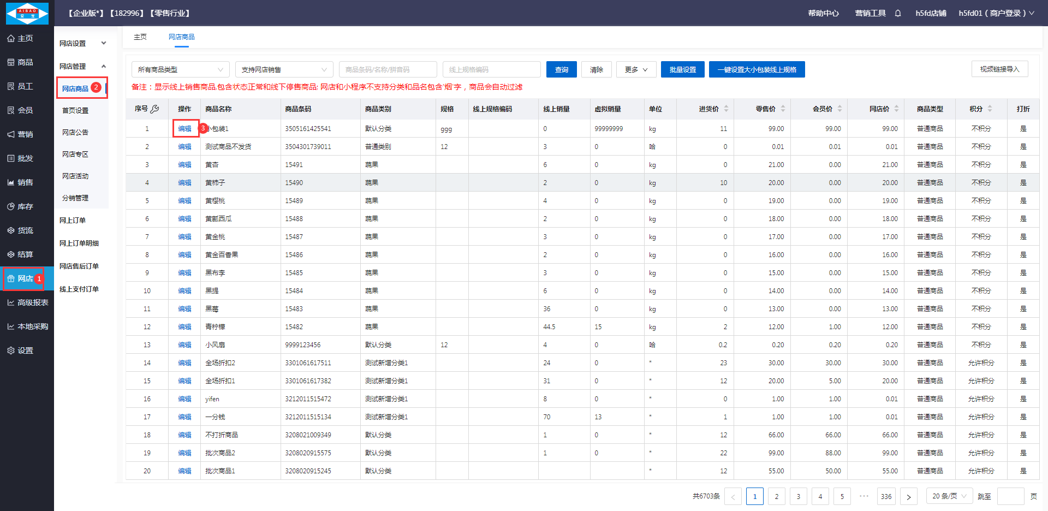Click the AIBAO logo
The image size is (1048, 511).
[x=27, y=13]
